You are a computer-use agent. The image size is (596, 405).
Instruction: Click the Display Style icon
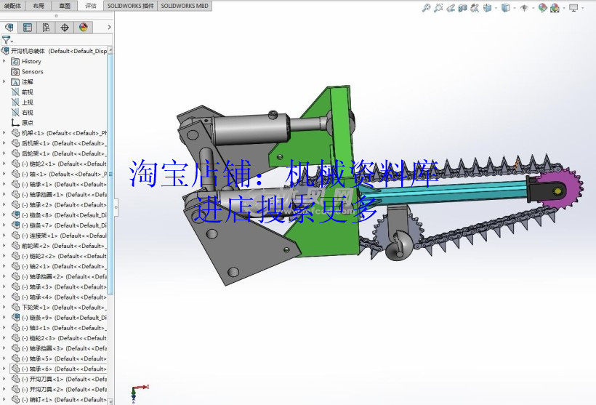pos(506,7)
